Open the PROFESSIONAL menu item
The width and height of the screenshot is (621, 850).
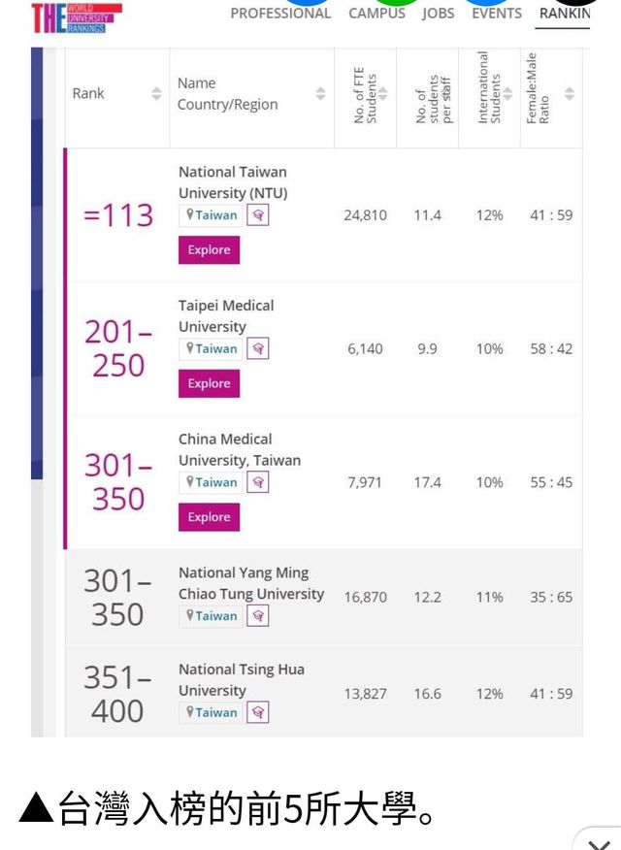tap(280, 14)
